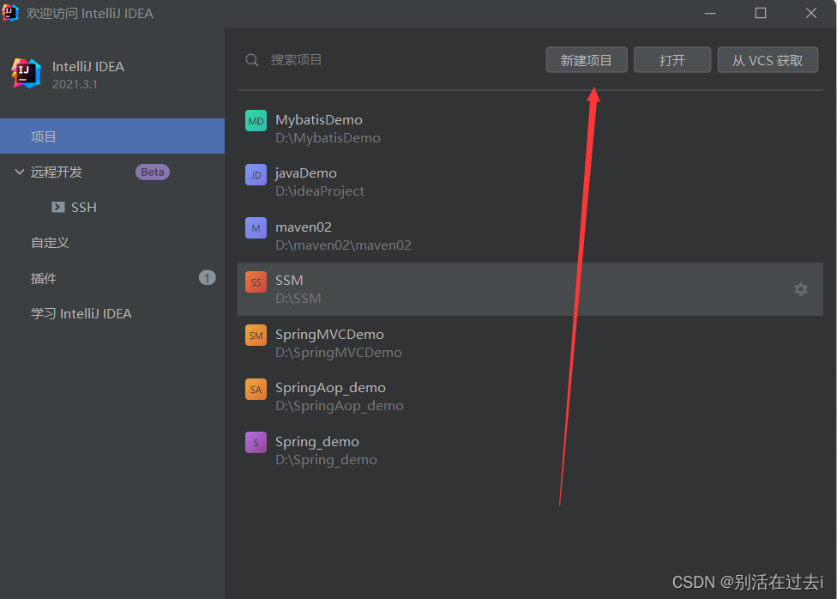Collapse the 远程开发 section chevron
837x599 pixels.
click(19, 172)
